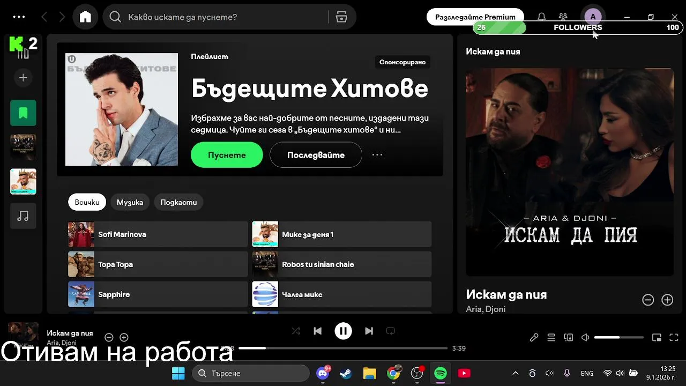The height and width of the screenshot is (386, 686).
Task: Select the Музика filter chip
Action: coord(130,202)
